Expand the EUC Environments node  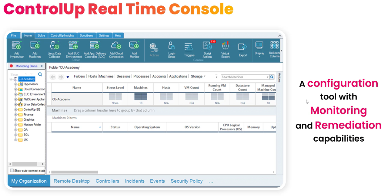(16, 94)
